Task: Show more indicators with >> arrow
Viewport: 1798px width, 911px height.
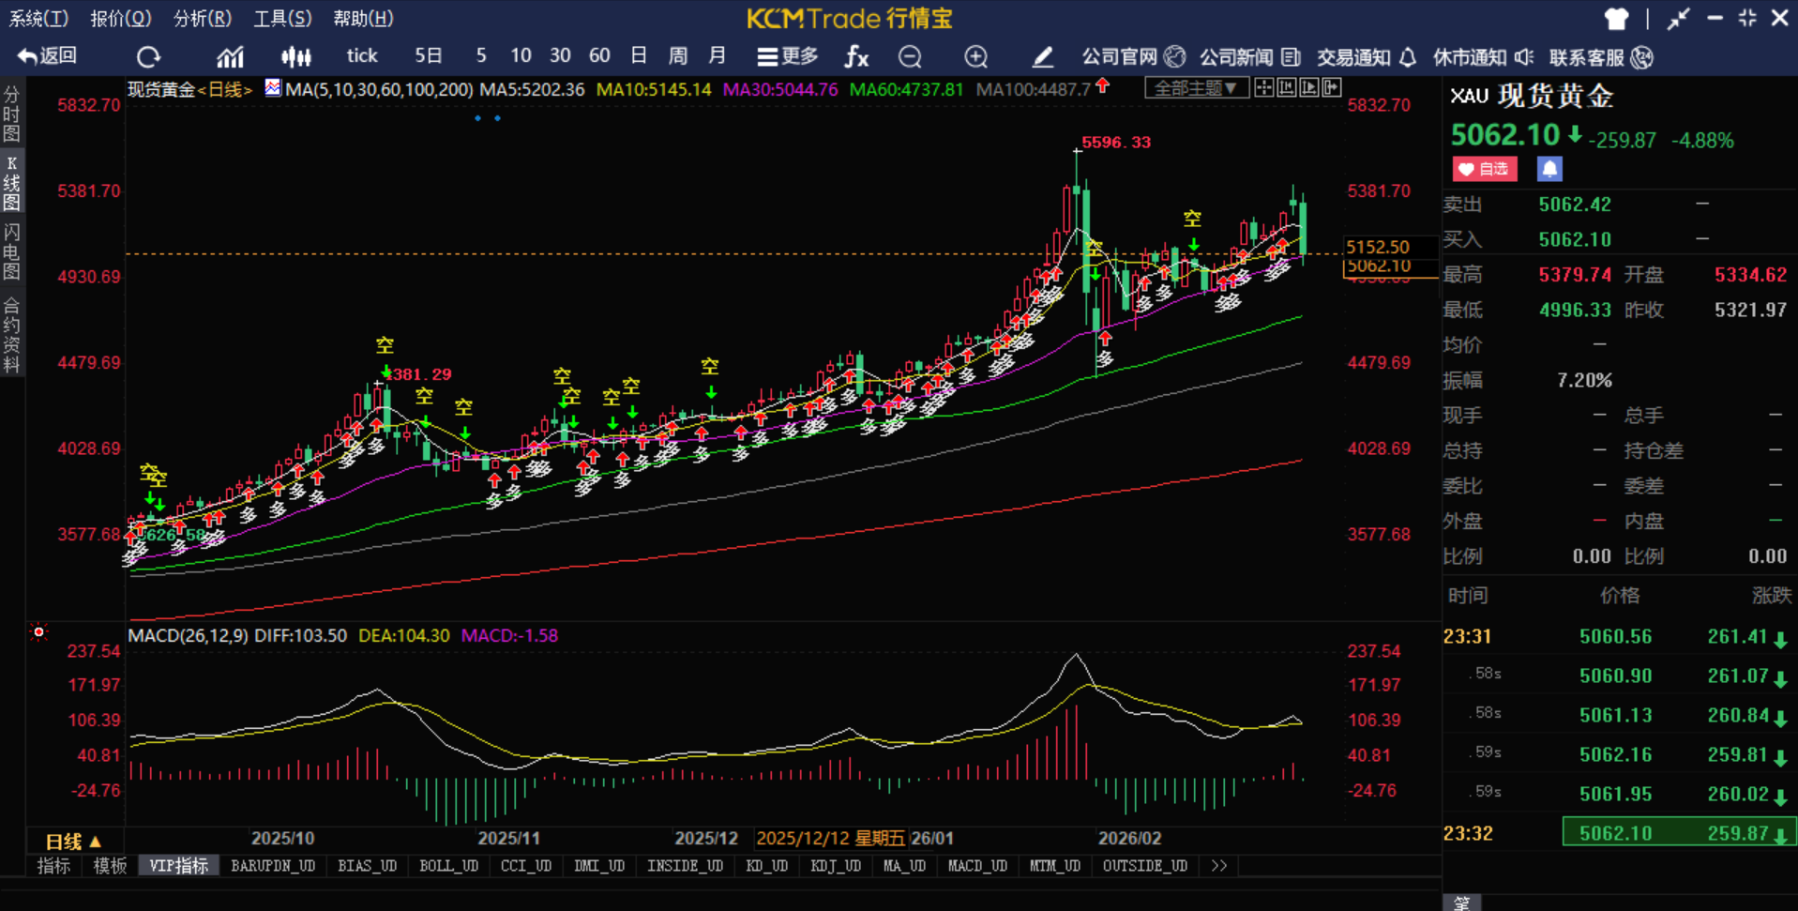Action: (x=1219, y=866)
